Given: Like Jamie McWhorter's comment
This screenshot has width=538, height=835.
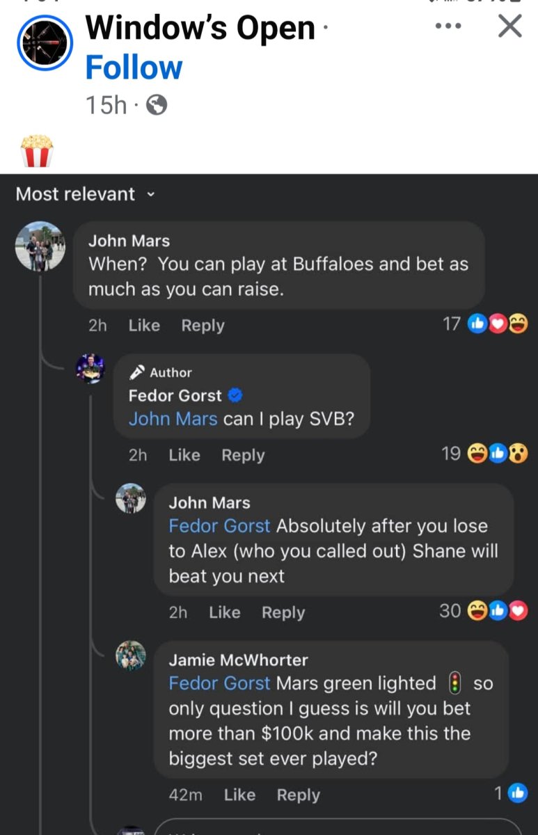Looking at the screenshot, I should pos(239,795).
